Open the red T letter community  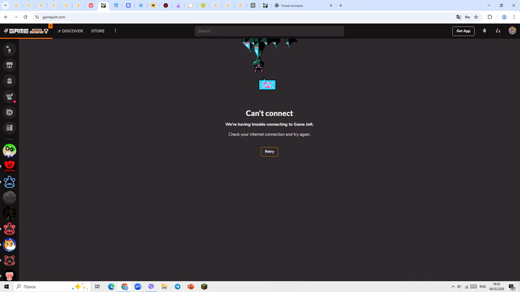pyautogui.click(x=9, y=276)
